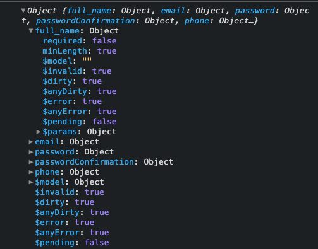The width and height of the screenshot is (318, 249).
Task: Click the $pending false value under full_name
Action: point(104,122)
